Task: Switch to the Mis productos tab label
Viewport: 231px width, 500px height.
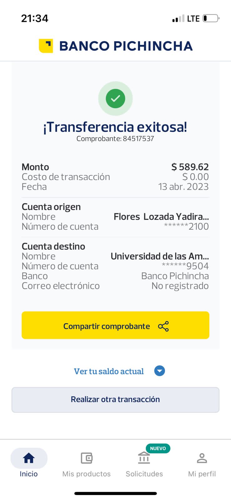Action: 86,474
